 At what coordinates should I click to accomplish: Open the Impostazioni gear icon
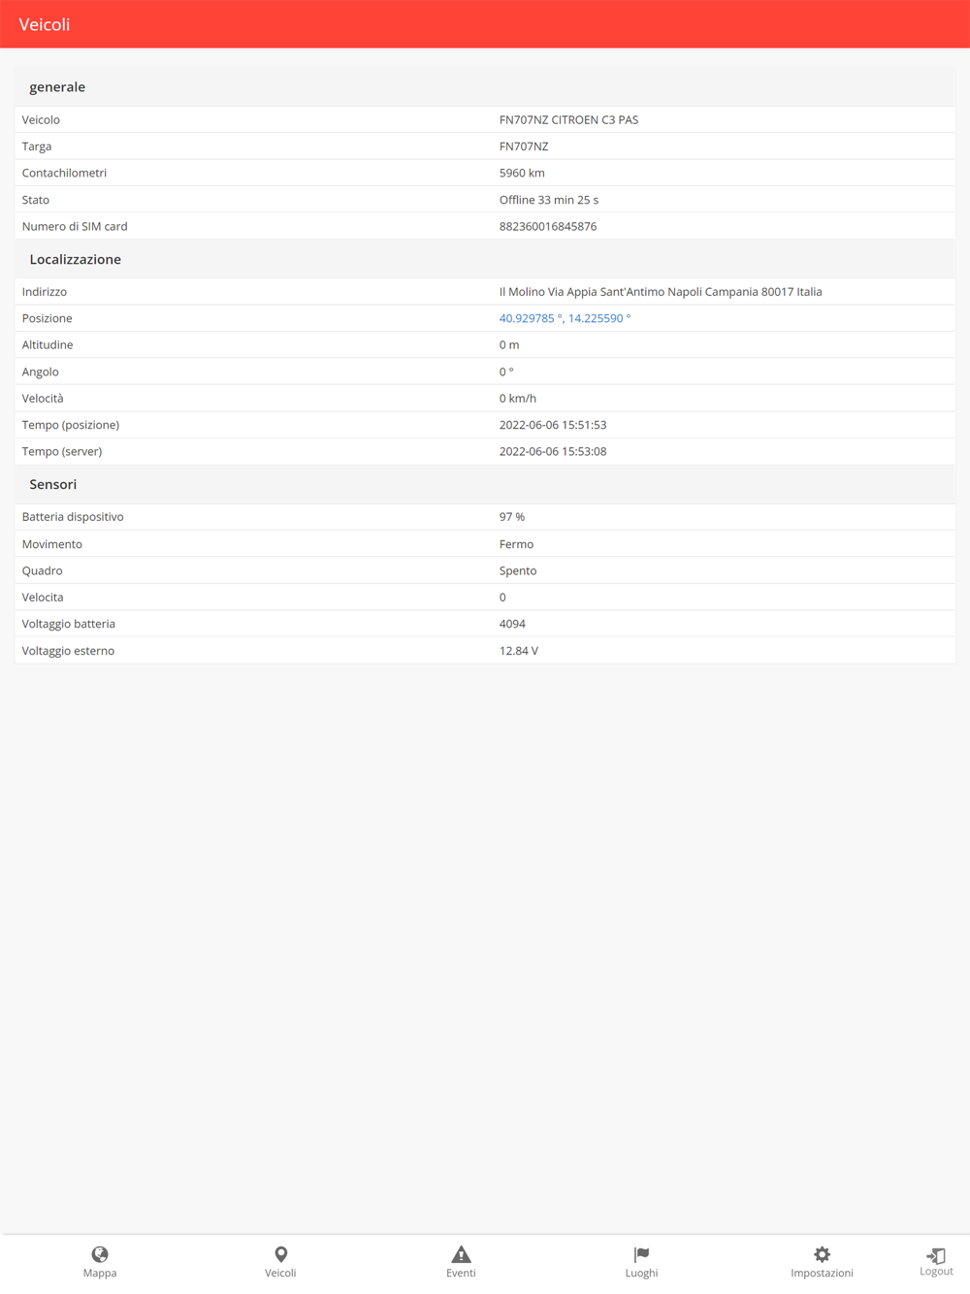pos(822,1254)
